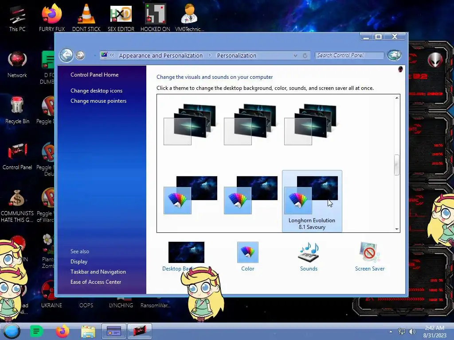This screenshot has height=340, width=454.
Task: Select the second theme in top row
Action: point(250,124)
